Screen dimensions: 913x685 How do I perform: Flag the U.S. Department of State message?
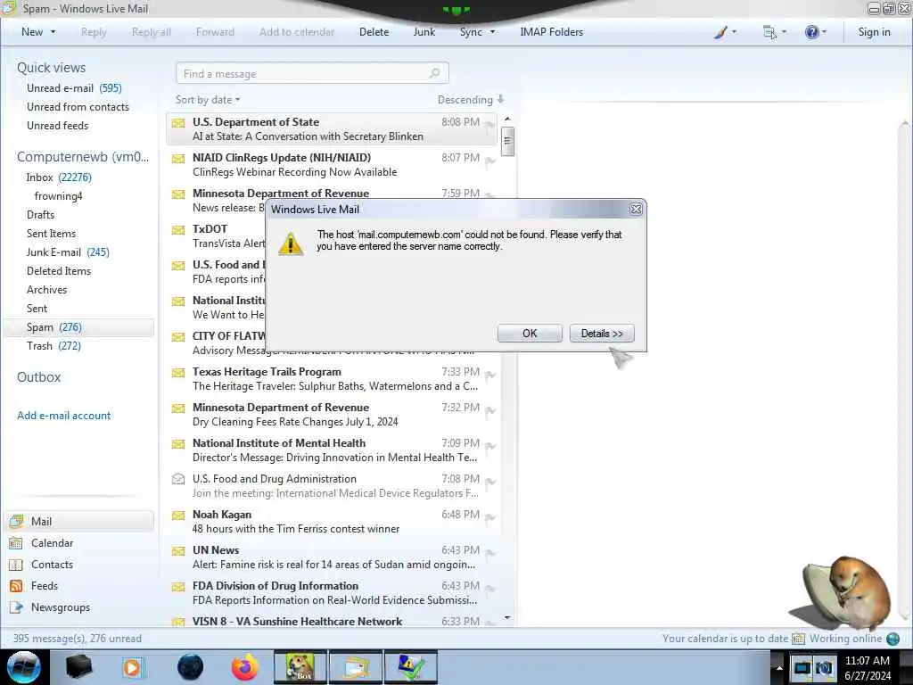(489, 125)
